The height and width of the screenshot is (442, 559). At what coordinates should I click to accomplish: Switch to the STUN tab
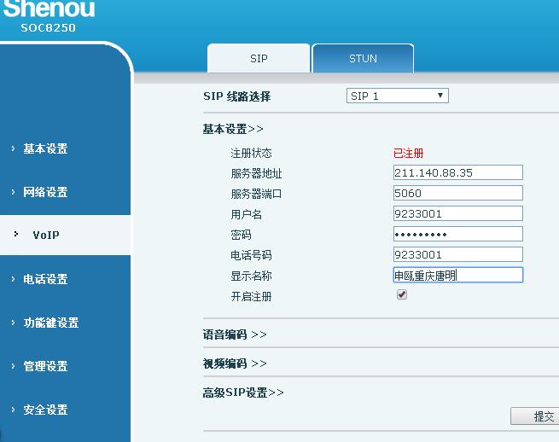[x=363, y=59]
